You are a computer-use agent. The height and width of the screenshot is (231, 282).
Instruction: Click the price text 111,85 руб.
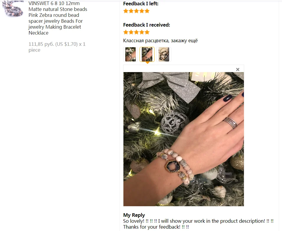point(41,44)
